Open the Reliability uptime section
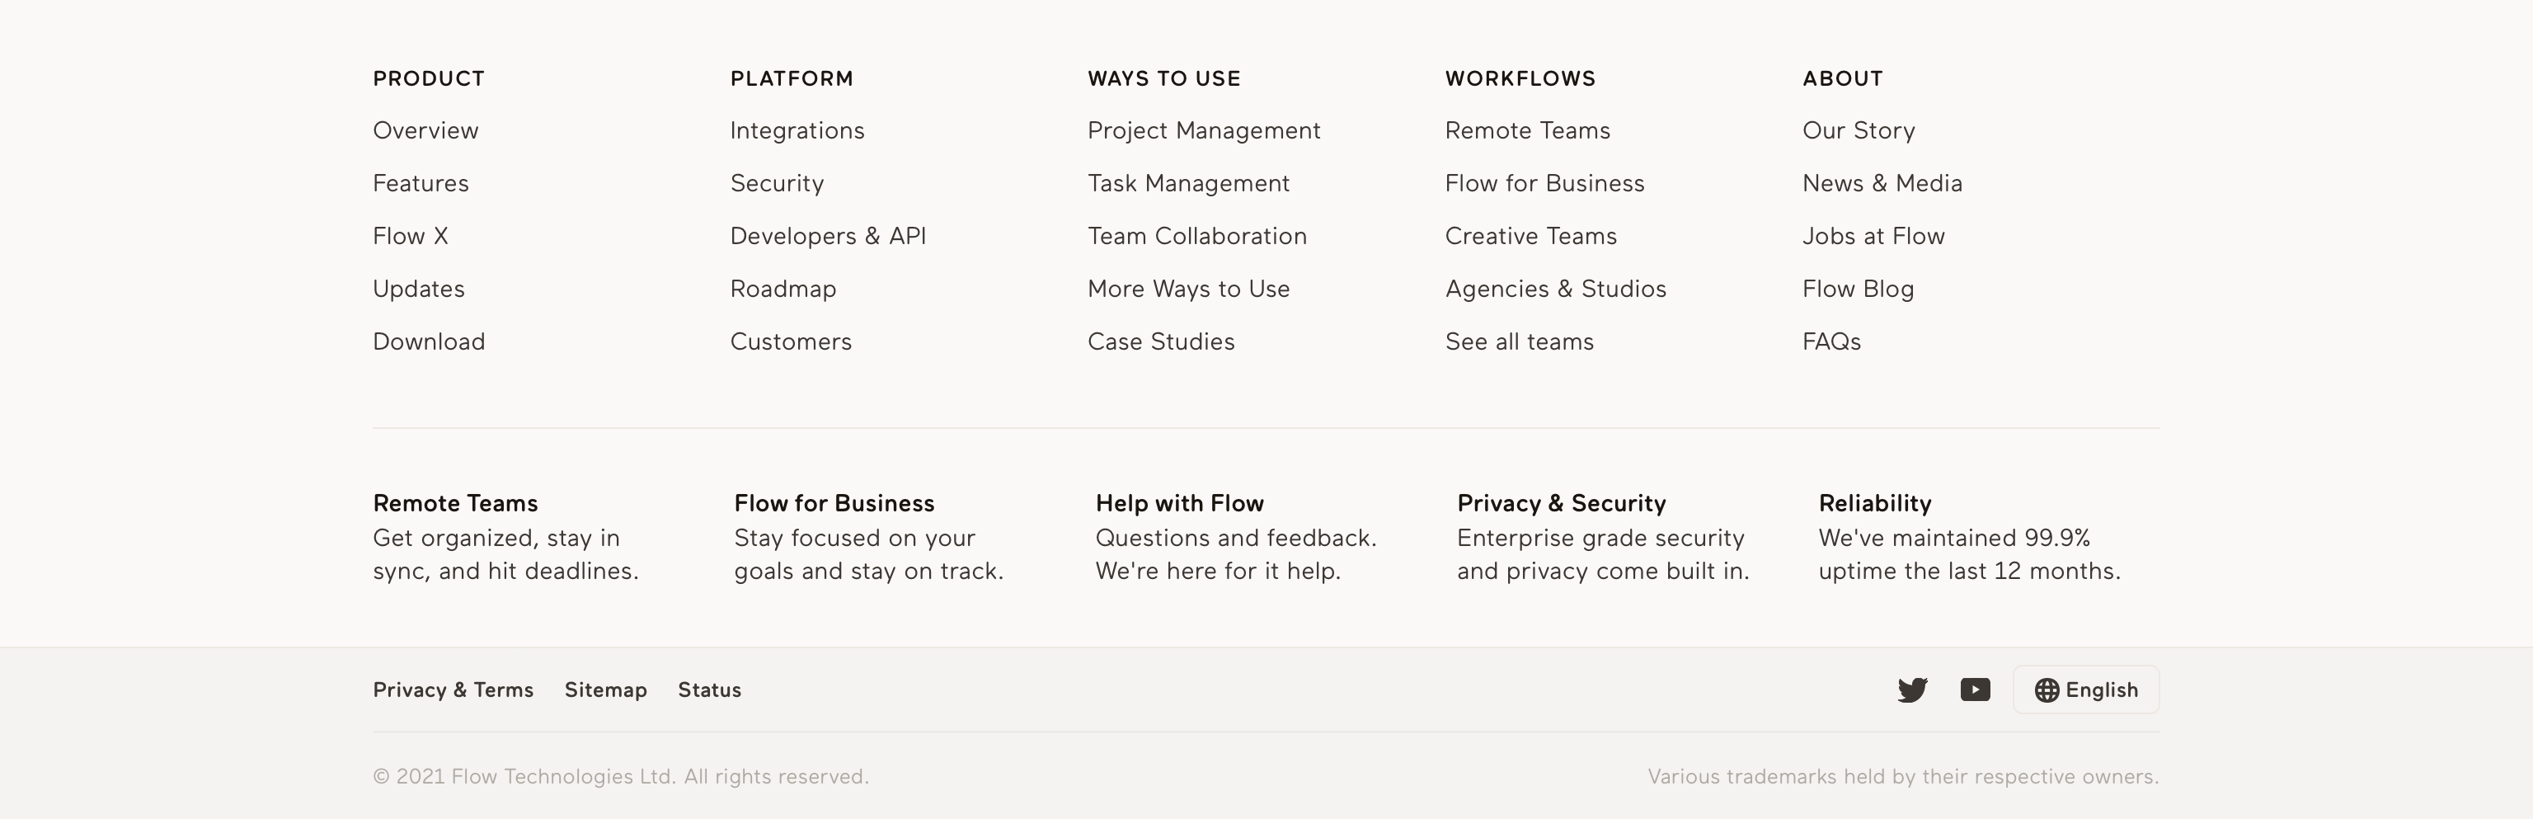Screen dimensions: 2533x819 [1874, 503]
